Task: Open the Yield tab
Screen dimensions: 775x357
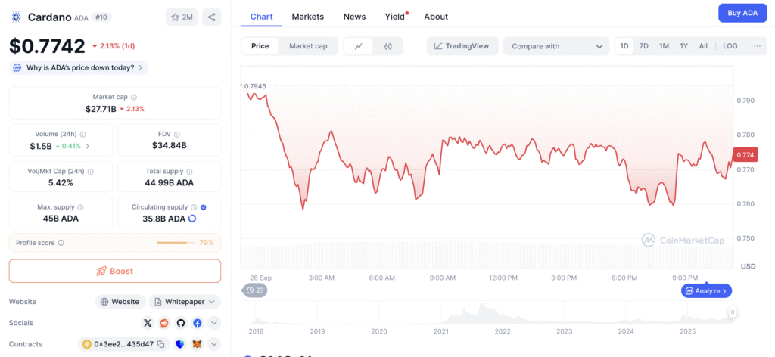Action: pyautogui.click(x=394, y=17)
